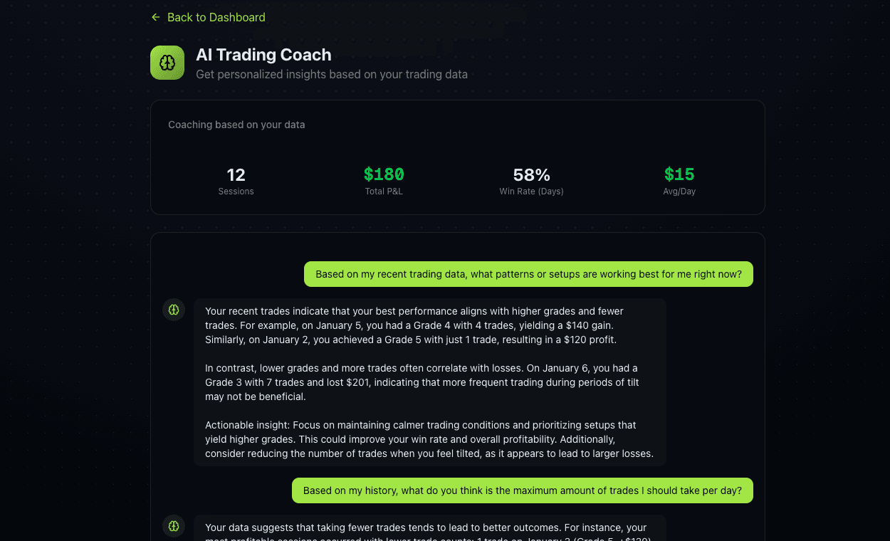Select the trades-per-day question bubble

(x=522, y=490)
